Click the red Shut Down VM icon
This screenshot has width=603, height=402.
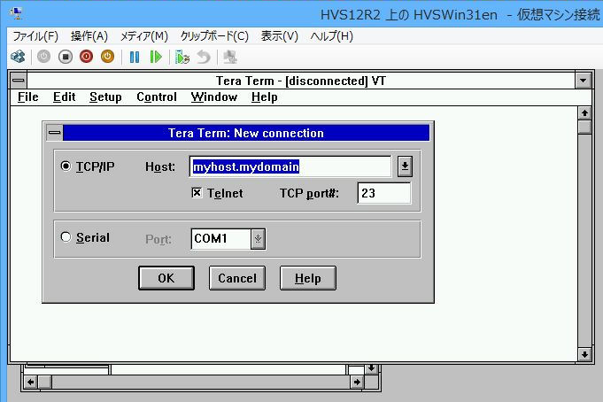[86, 57]
